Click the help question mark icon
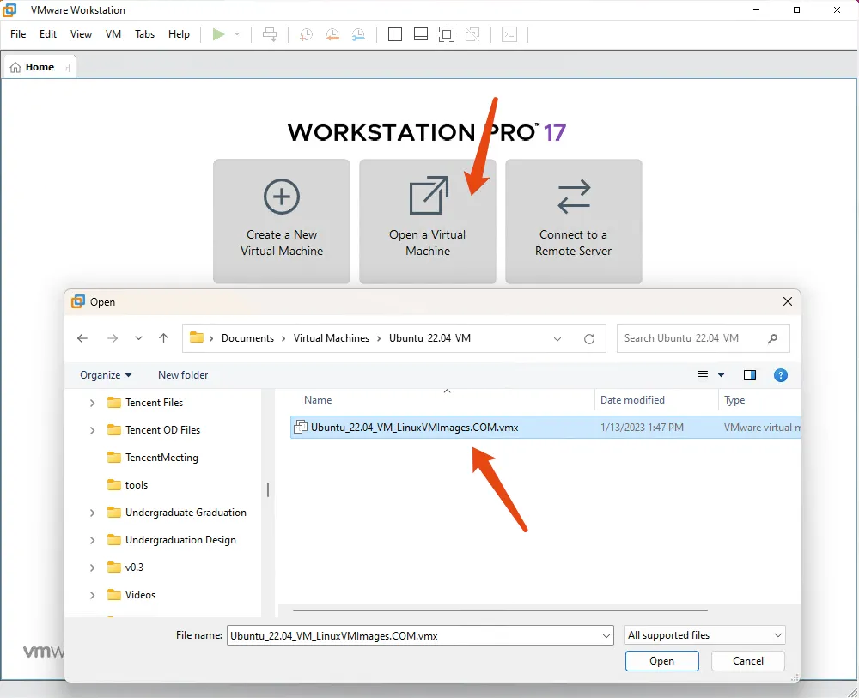Screen dimensions: 859x698 [781, 375]
